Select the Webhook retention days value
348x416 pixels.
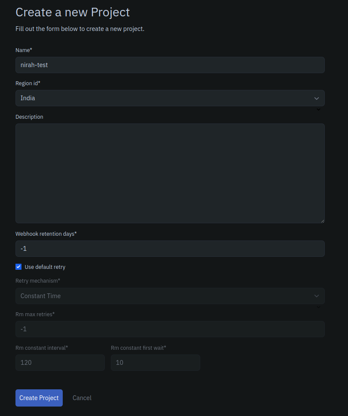[170, 248]
